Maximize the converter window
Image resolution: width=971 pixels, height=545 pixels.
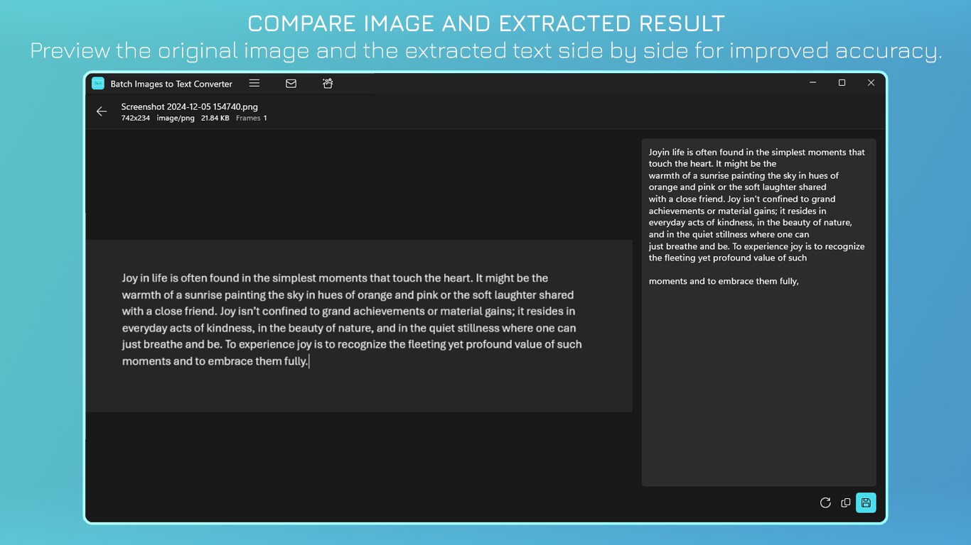click(x=842, y=83)
